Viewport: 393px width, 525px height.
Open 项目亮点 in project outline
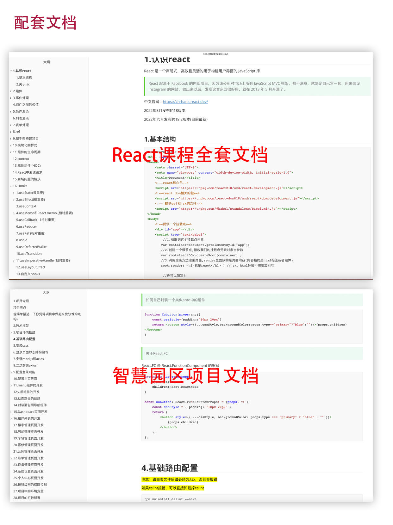click(x=20, y=308)
